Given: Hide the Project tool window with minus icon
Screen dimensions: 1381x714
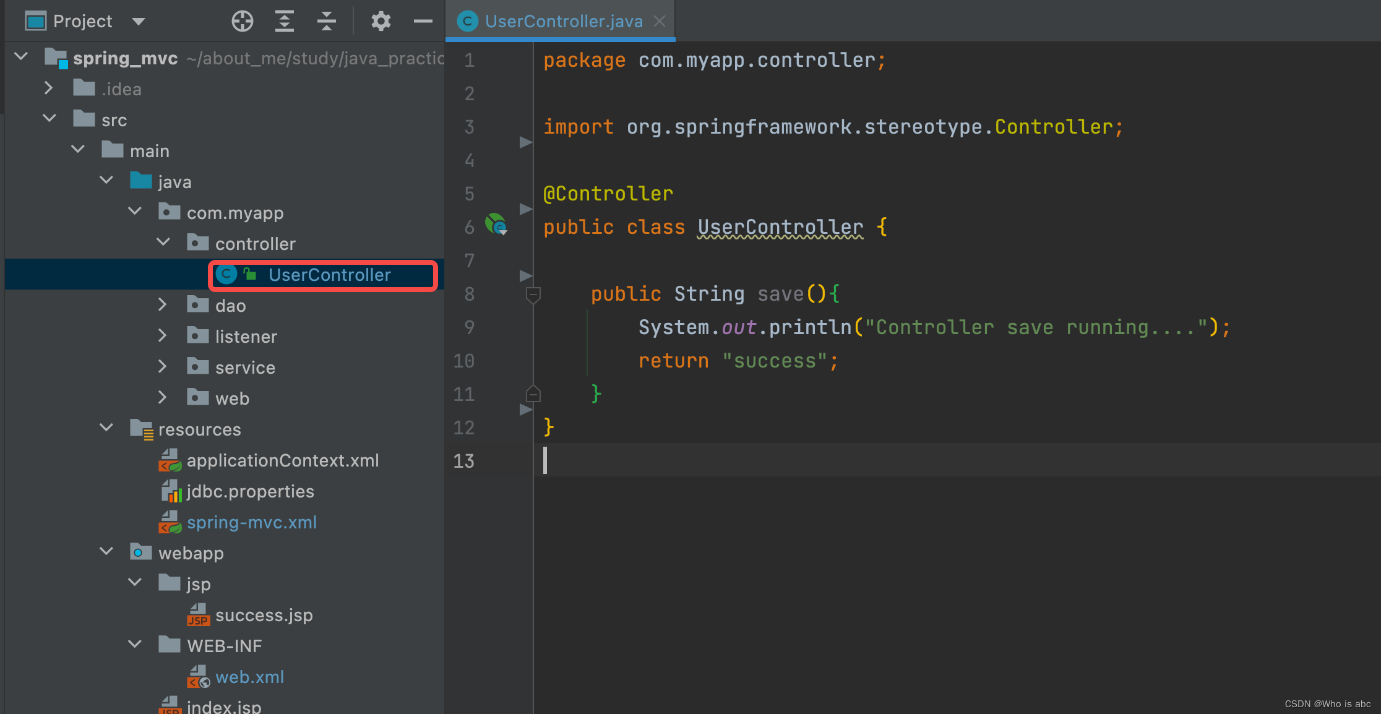Looking at the screenshot, I should (423, 21).
